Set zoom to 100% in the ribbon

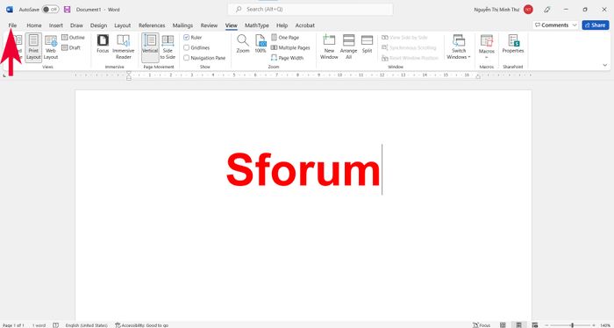click(261, 44)
